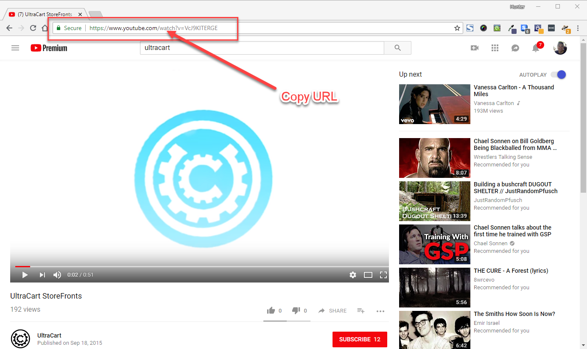The width and height of the screenshot is (587, 349).
Task: Add the video to a playlist icon
Action: [x=361, y=310]
